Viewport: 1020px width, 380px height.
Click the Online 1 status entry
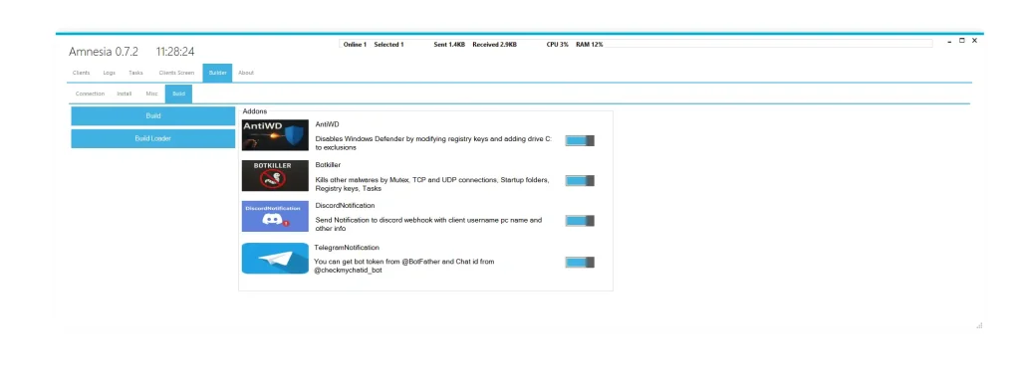tap(356, 44)
